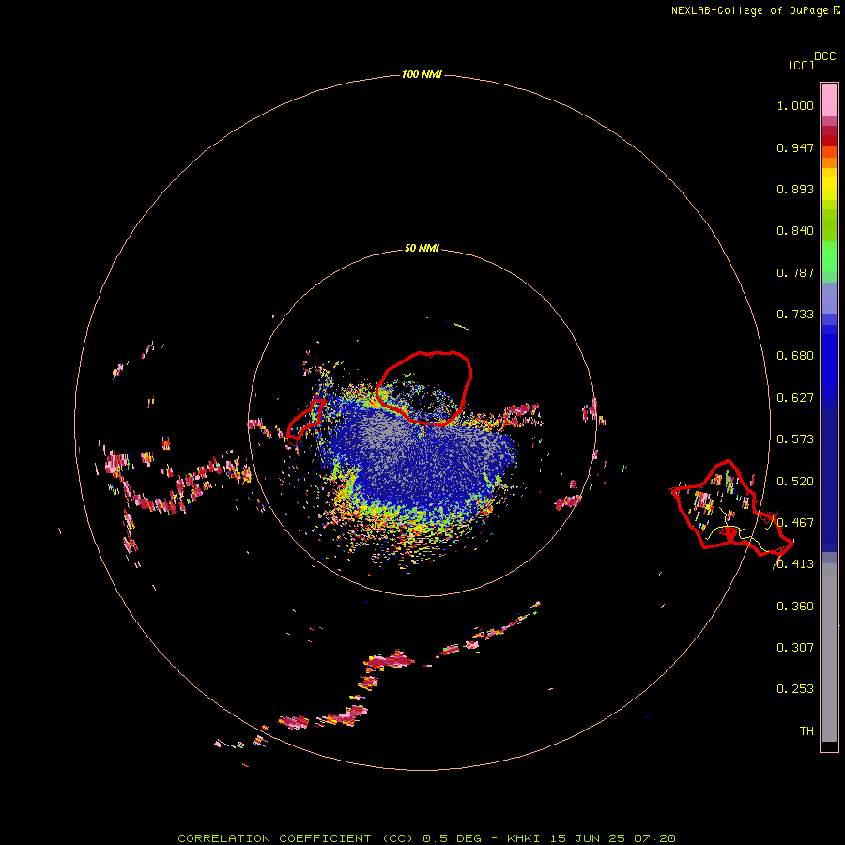Image resolution: width=845 pixels, height=845 pixels.
Task: Click the [CC] unit label
Action: pyautogui.click(x=802, y=65)
